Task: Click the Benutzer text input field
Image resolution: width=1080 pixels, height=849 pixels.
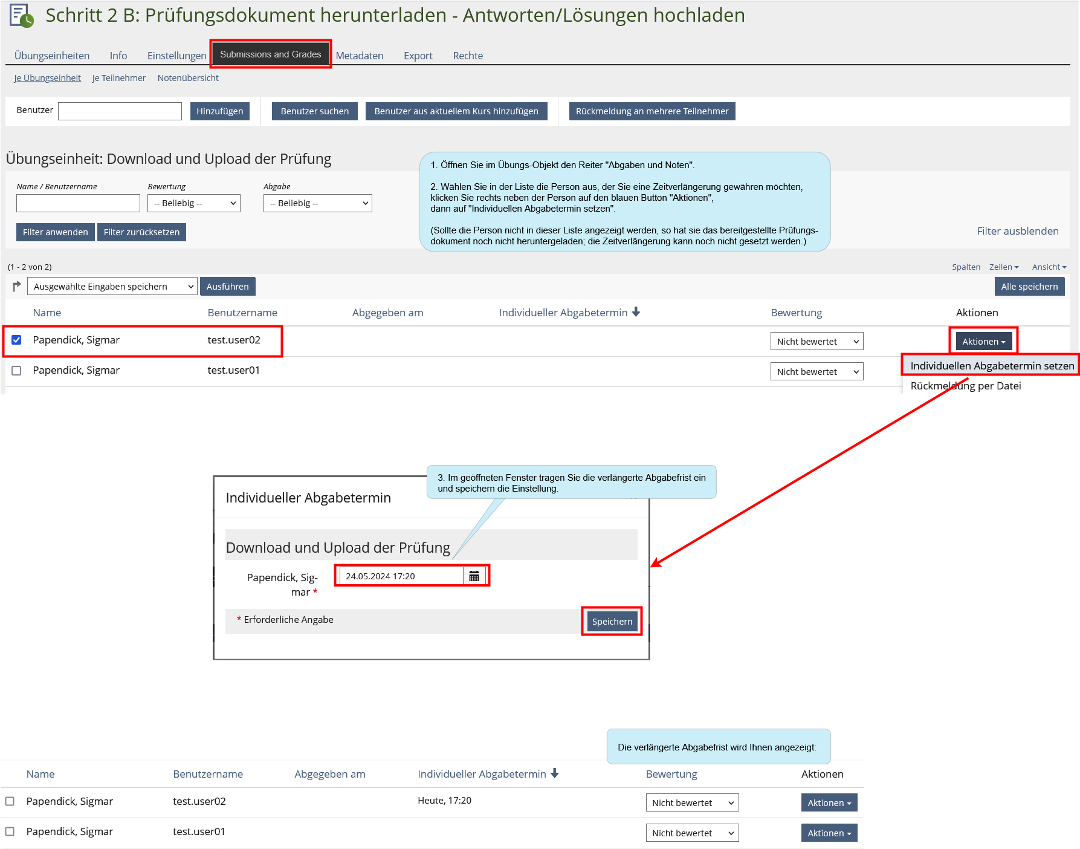Action: tap(120, 111)
